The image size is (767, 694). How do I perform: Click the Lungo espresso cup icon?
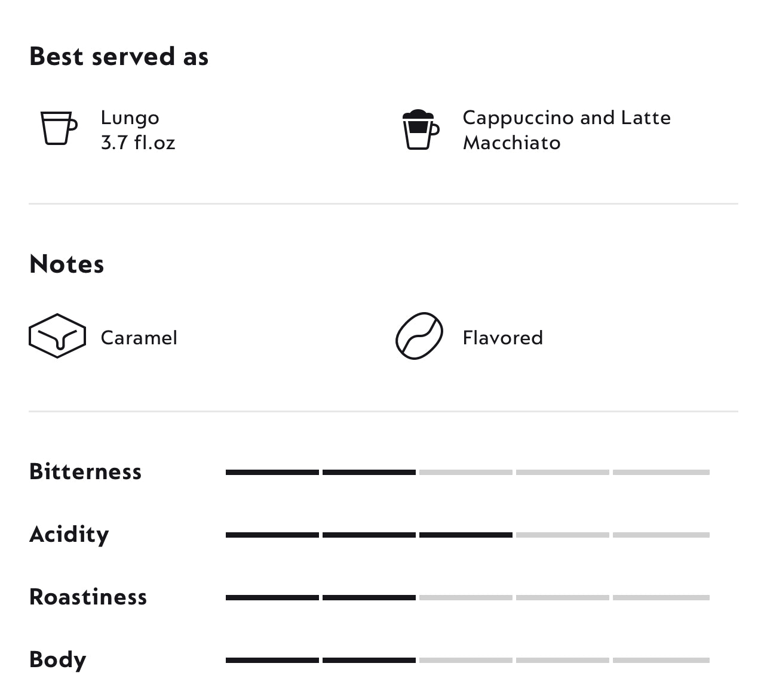[x=59, y=128]
